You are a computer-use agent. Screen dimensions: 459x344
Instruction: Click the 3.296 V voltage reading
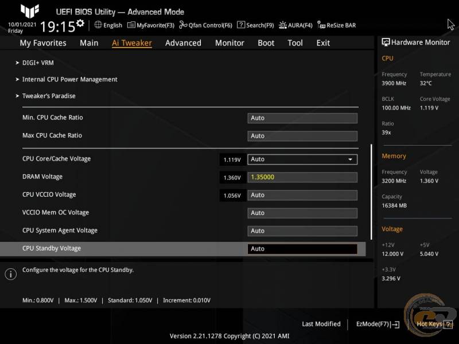tap(391, 279)
